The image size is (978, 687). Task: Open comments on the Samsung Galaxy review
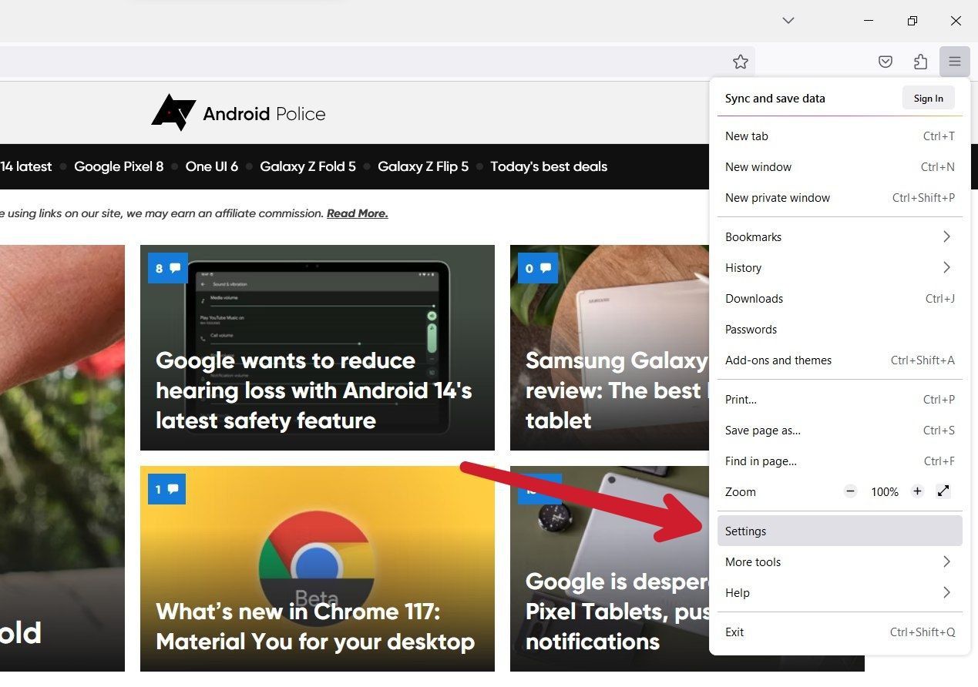tap(538, 268)
